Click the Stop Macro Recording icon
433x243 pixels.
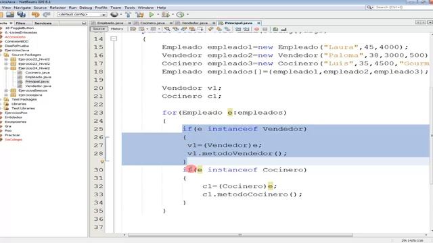[265, 29]
